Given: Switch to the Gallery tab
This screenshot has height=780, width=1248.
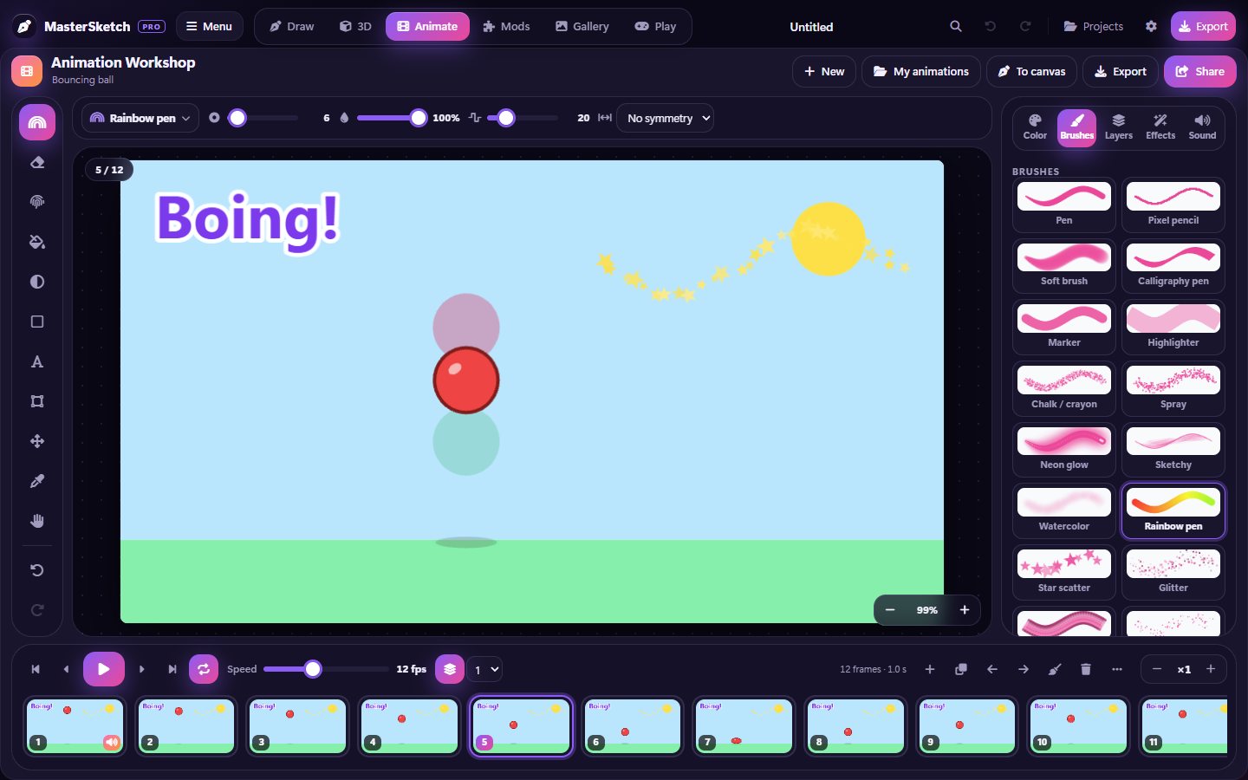Looking at the screenshot, I should (x=582, y=26).
